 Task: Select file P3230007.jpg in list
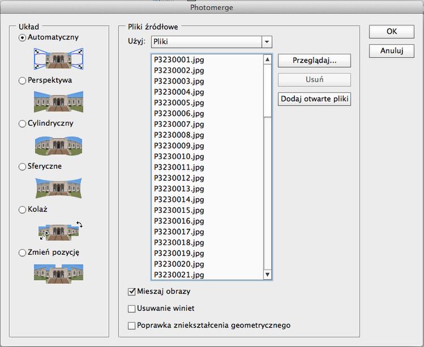click(x=207, y=125)
